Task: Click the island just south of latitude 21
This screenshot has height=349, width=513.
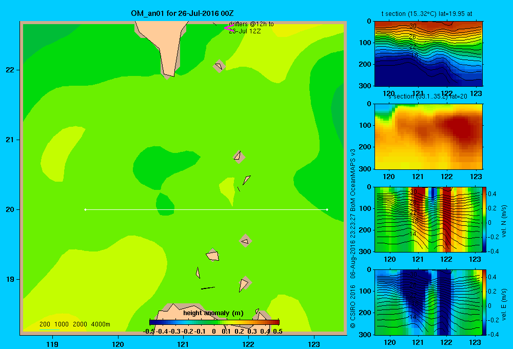Action: pos(239,157)
